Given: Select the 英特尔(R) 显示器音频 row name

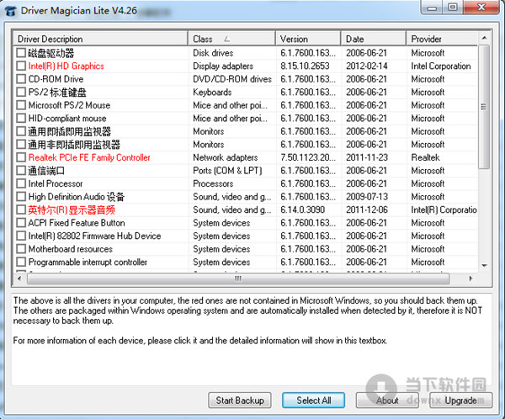Looking at the screenshot, I should coord(72,210).
